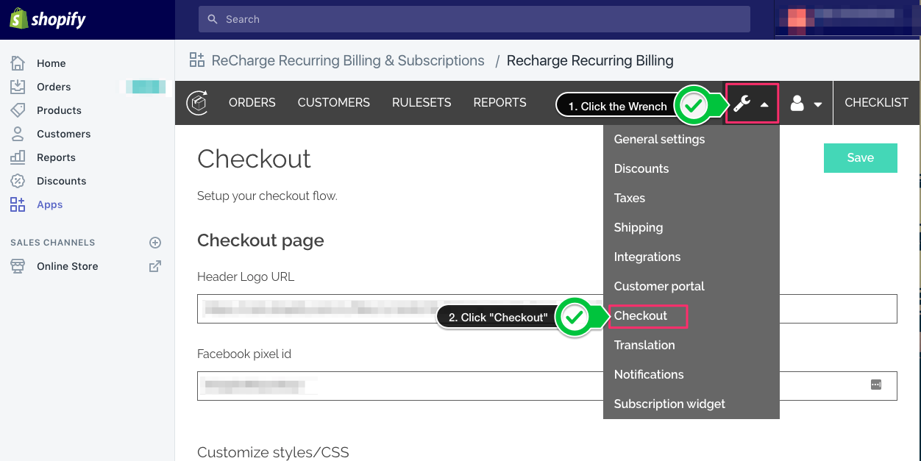
Task: Switch to the RULESETS tab
Action: (422, 103)
